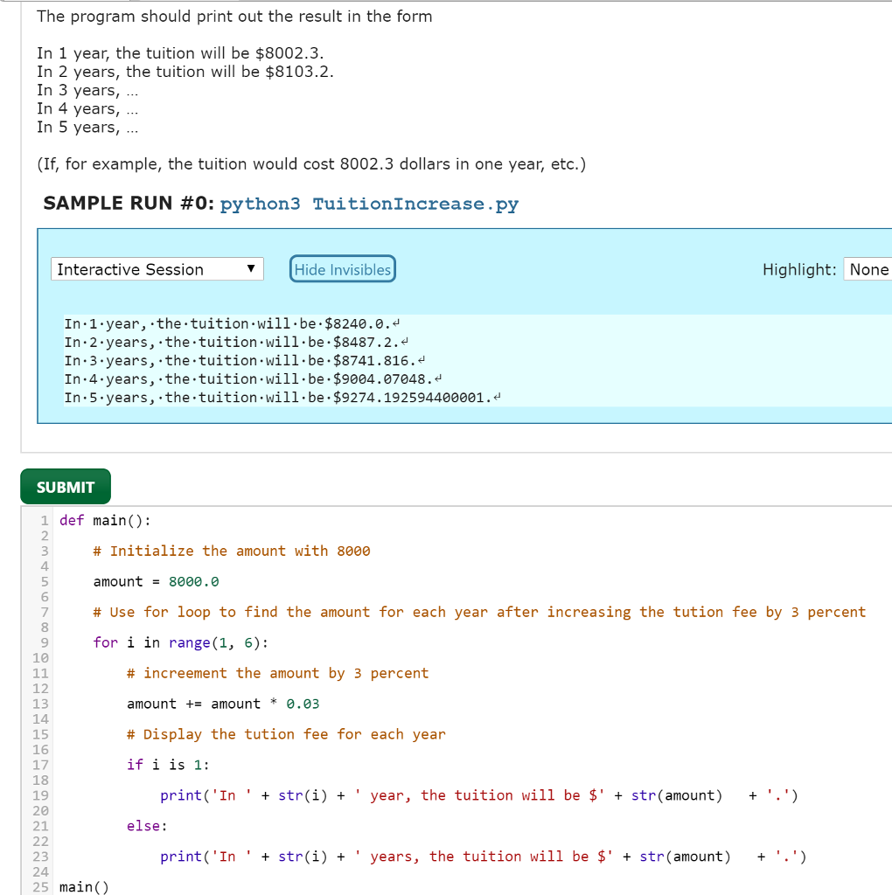The width and height of the screenshot is (892, 895).
Task: Toggle the Hide Invisibles button
Action: tap(342, 269)
